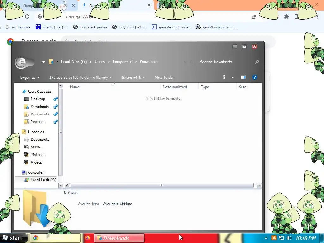Image resolution: width=324 pixels, height=243 pixels.
Task: Sort by the Name column header
Action: [75, 87]
